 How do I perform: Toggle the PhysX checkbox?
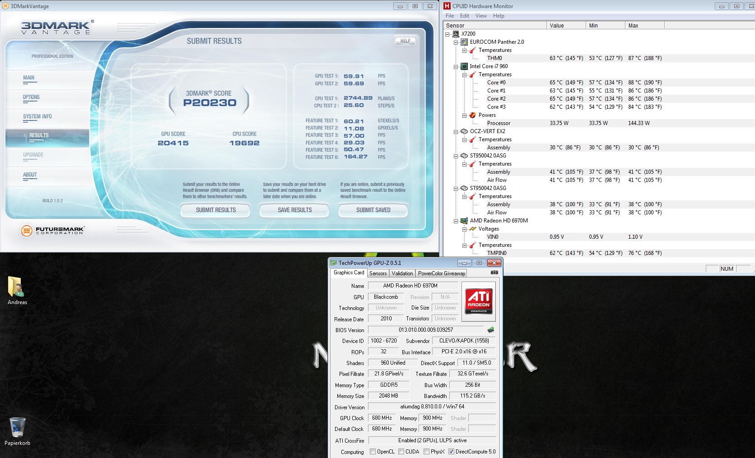click(x=426, y=452)
